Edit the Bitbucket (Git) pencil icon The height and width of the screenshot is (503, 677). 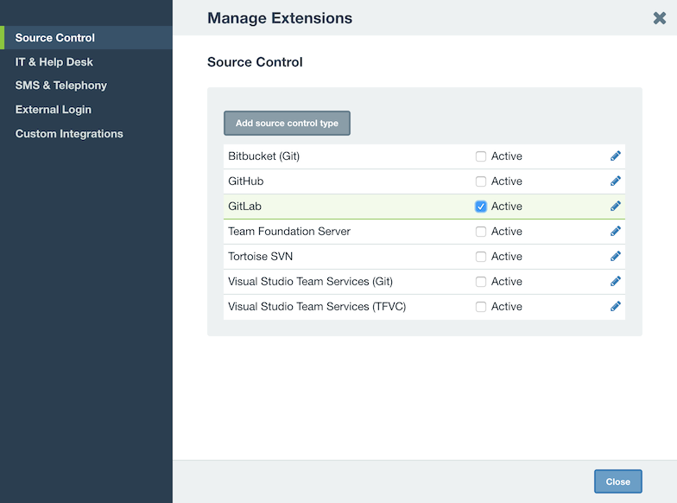pyautogui.click(x=615, y=156)
